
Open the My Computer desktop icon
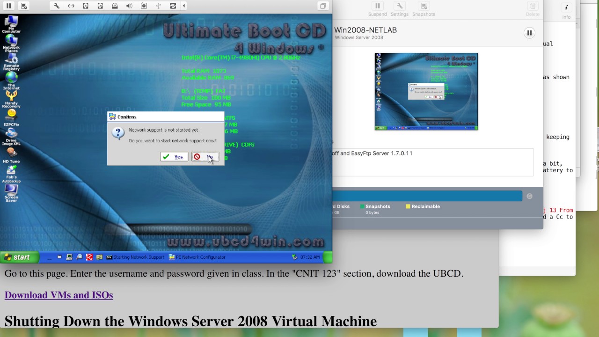point(11,24)
